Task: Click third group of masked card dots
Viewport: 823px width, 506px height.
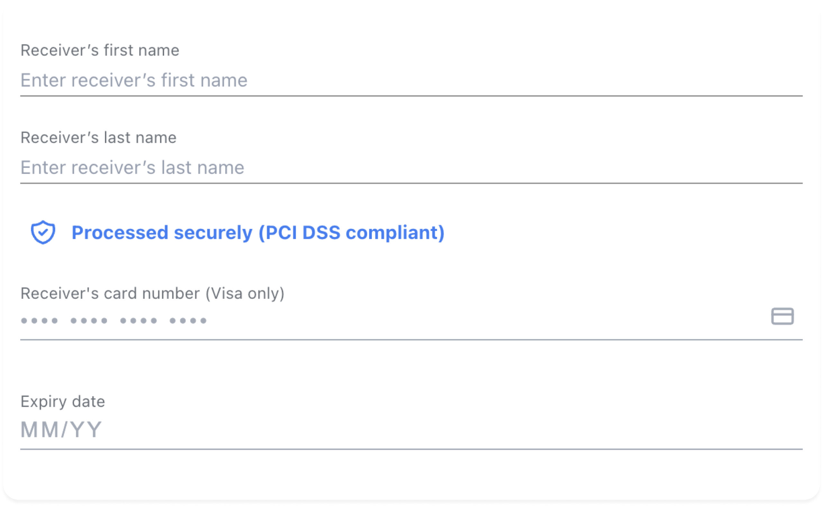Action: 138,321
